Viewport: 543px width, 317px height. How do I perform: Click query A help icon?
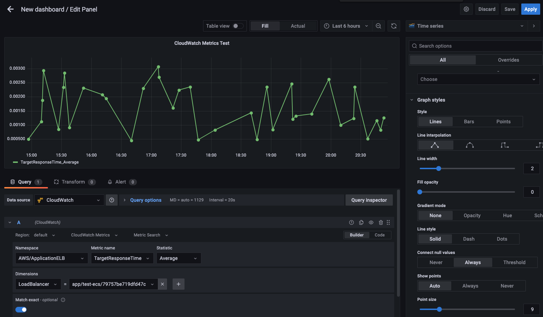coord(351,222)
